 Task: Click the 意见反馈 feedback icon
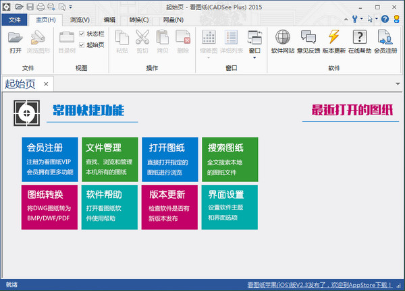coord(308,40)
